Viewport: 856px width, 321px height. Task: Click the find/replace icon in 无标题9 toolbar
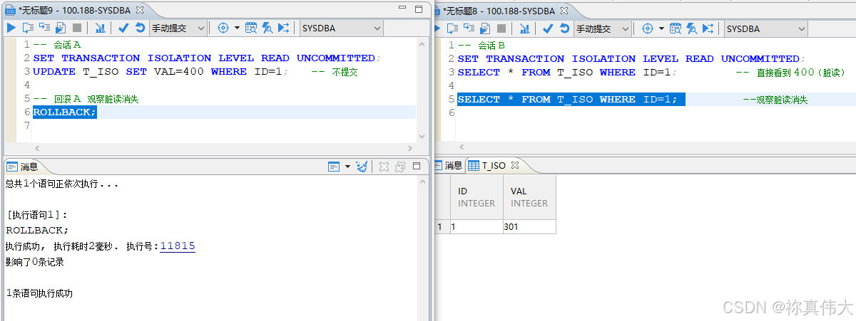click(267, 28)
